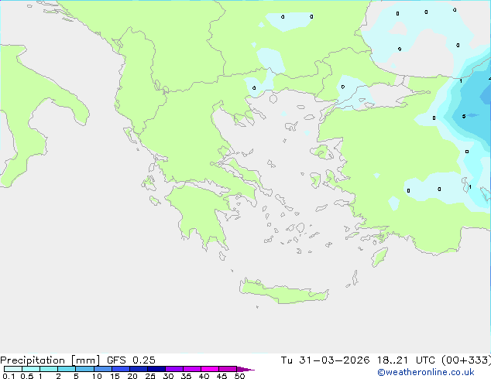The image size is (491, 379).
Task: Open the weatheronline.co.uk copyright link
Action: (426, 373)
